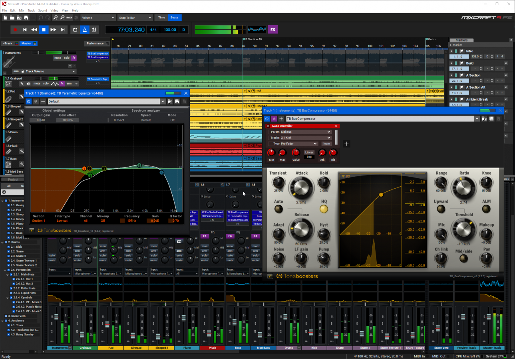This screenshot has height=359, width=515.
Task: Click the save project icon in the toolbar
Action: click(x=26, y=17)
